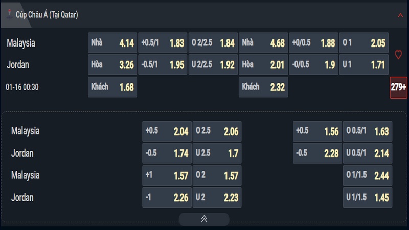Screen dimensions: 409x230
Task: Select Hòa odds 3.26
Action: coord(112,65)
